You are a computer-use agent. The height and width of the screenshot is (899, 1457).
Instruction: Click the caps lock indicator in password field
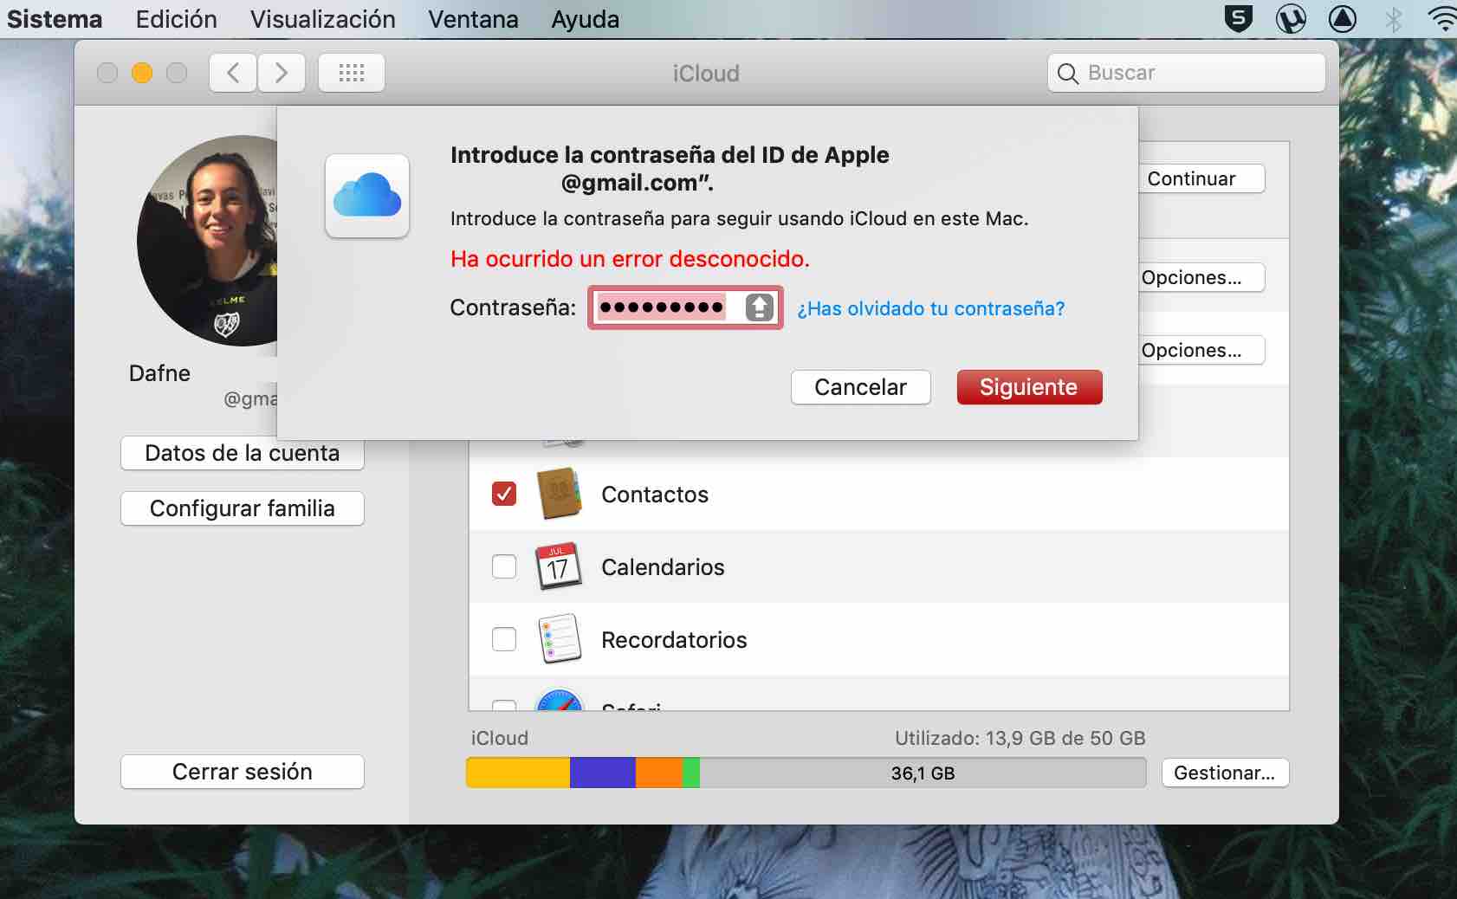tap(759, 307)
